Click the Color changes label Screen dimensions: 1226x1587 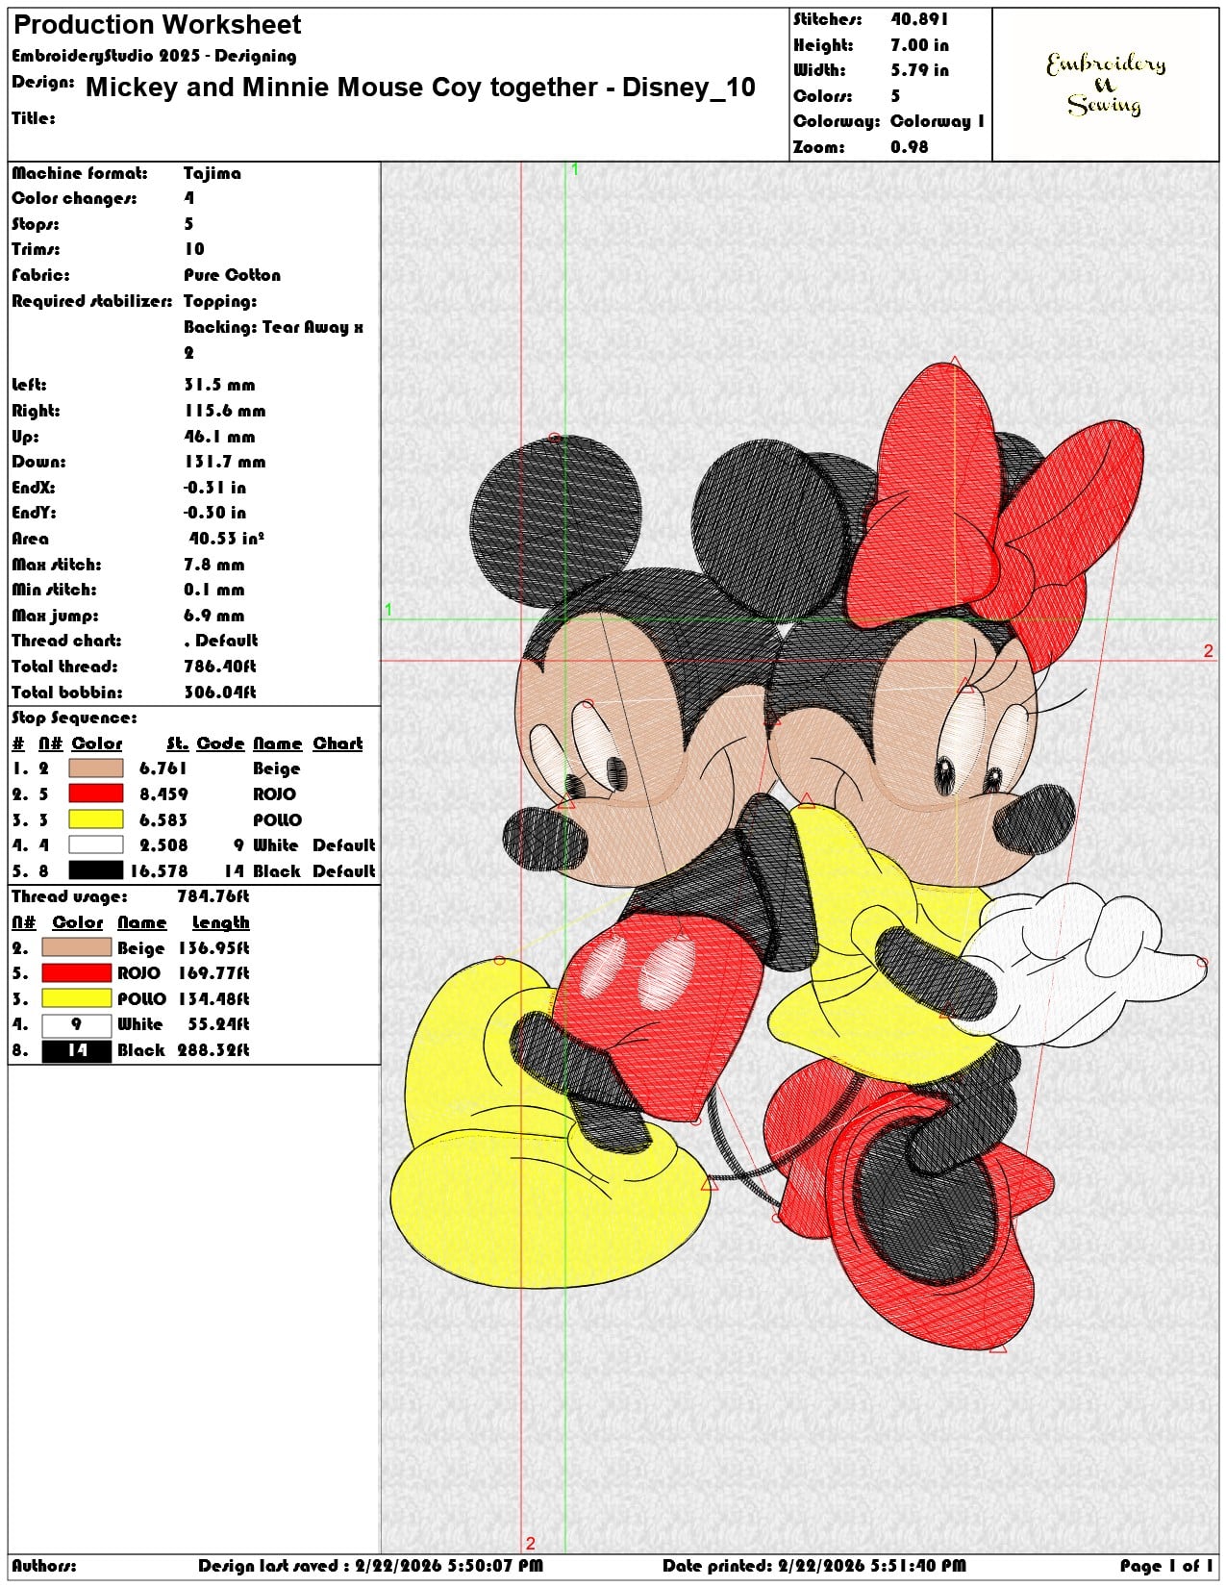click(x=74, y=198)
